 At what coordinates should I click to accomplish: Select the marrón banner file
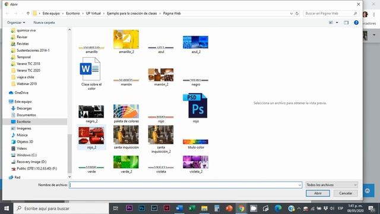(x=126, y=82)
